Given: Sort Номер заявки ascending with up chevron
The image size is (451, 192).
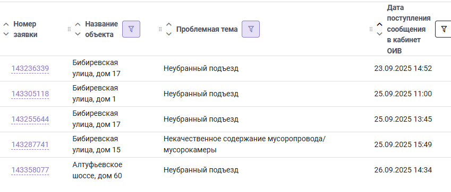Looking at the screenshot, I should (x=6, y=24).
